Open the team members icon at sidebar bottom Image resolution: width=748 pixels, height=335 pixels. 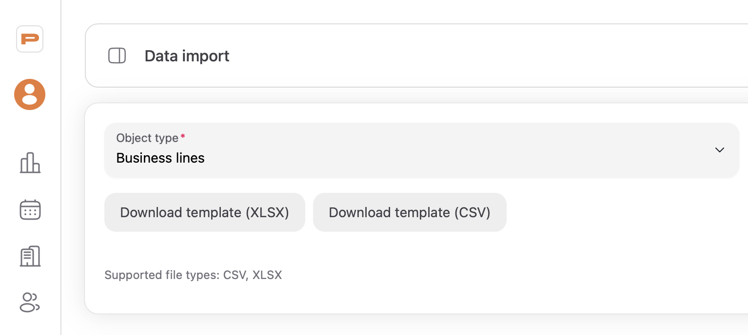point(29,303)
